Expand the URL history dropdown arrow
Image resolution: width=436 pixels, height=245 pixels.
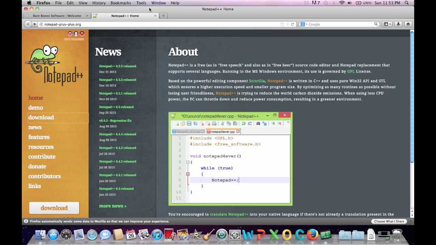(288, 24)
